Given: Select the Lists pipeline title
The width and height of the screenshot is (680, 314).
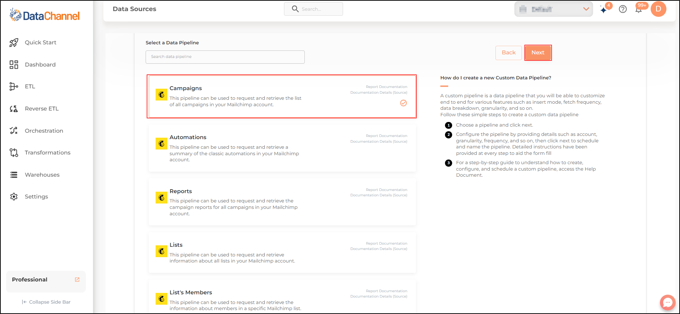Looking at the screenshot, I should click(x=176, y=245).
